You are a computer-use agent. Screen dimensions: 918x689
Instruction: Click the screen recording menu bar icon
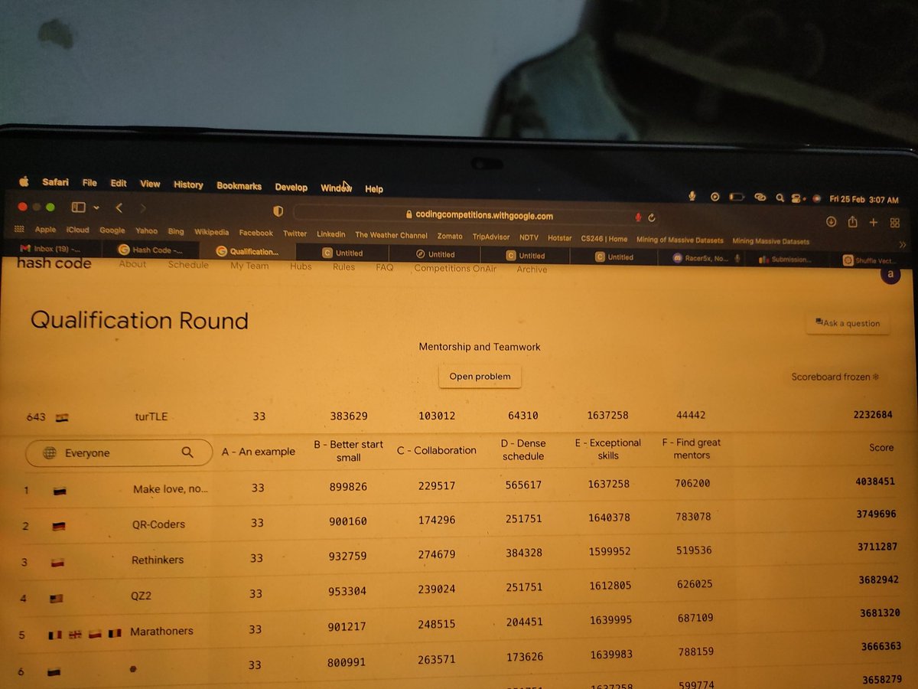715,197
